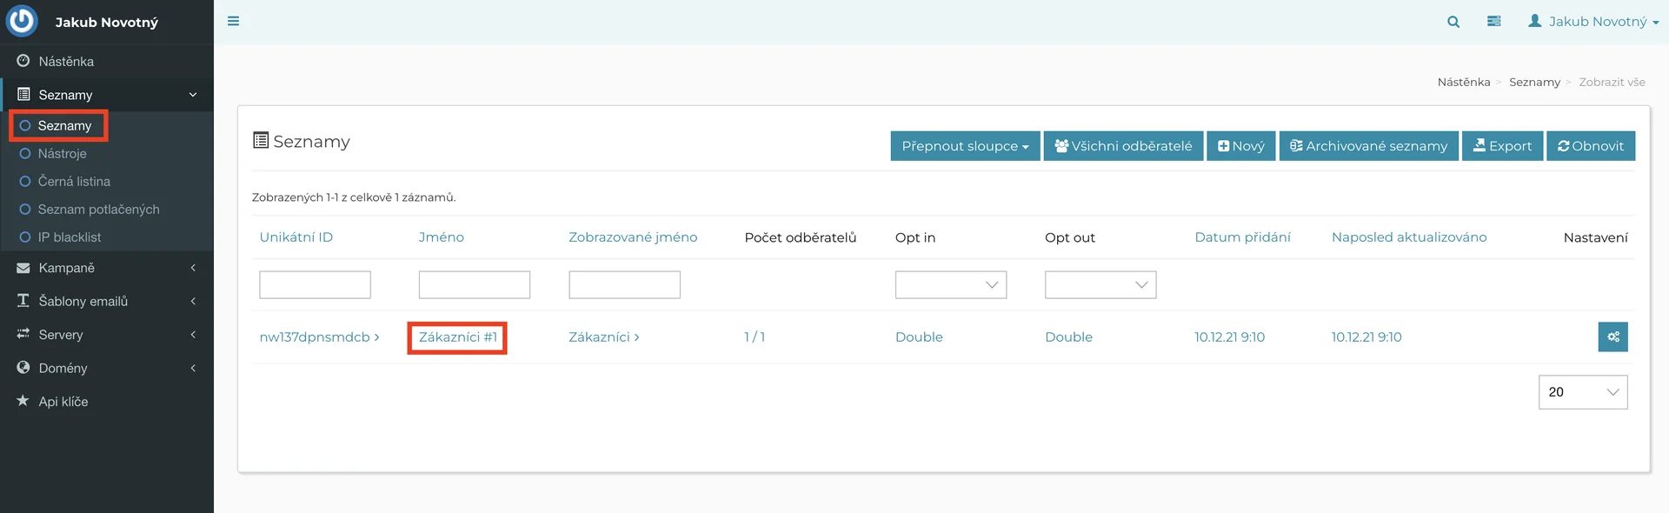The width and height of the screenshot is (1669, 513).
Task: Open Přepnout sloupce dropdown
Action: (x=964, y=146)
